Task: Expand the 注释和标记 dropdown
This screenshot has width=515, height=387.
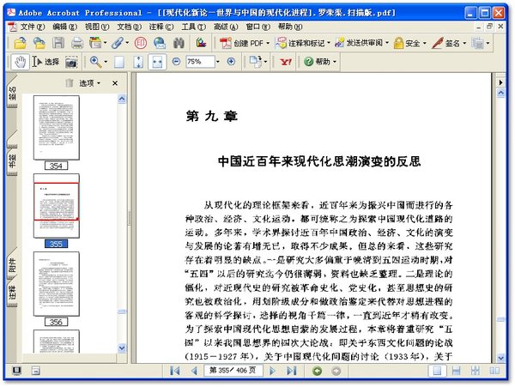Action: (328, 43)
